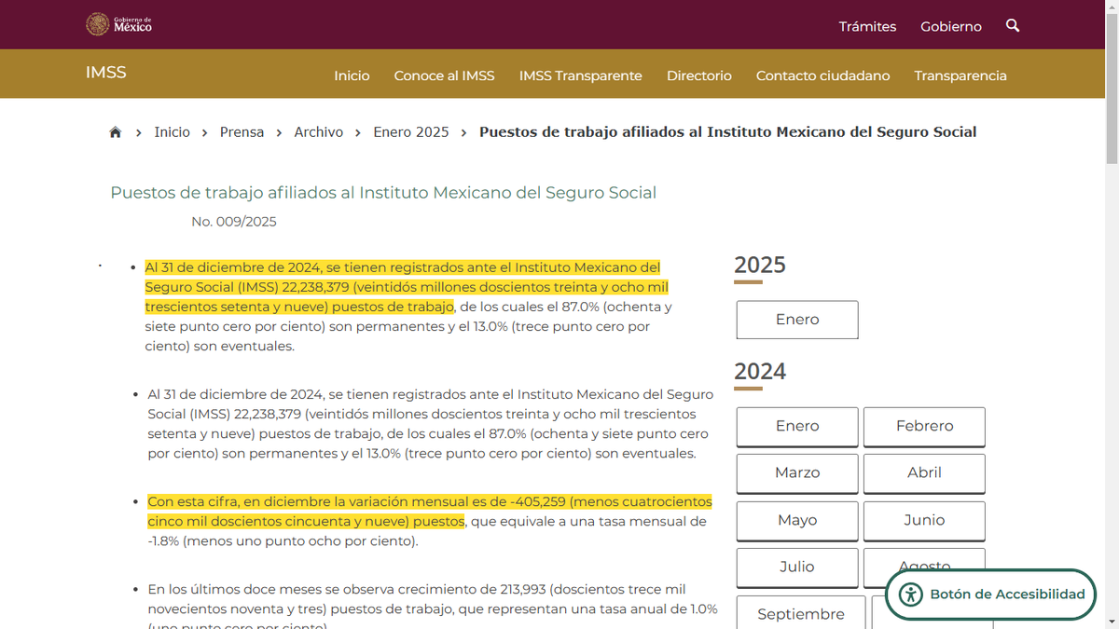Image resolution: width=1119 pixels, height=629 pixels.
Task: Select Enero button under 2024
Action: coord(797,427)
